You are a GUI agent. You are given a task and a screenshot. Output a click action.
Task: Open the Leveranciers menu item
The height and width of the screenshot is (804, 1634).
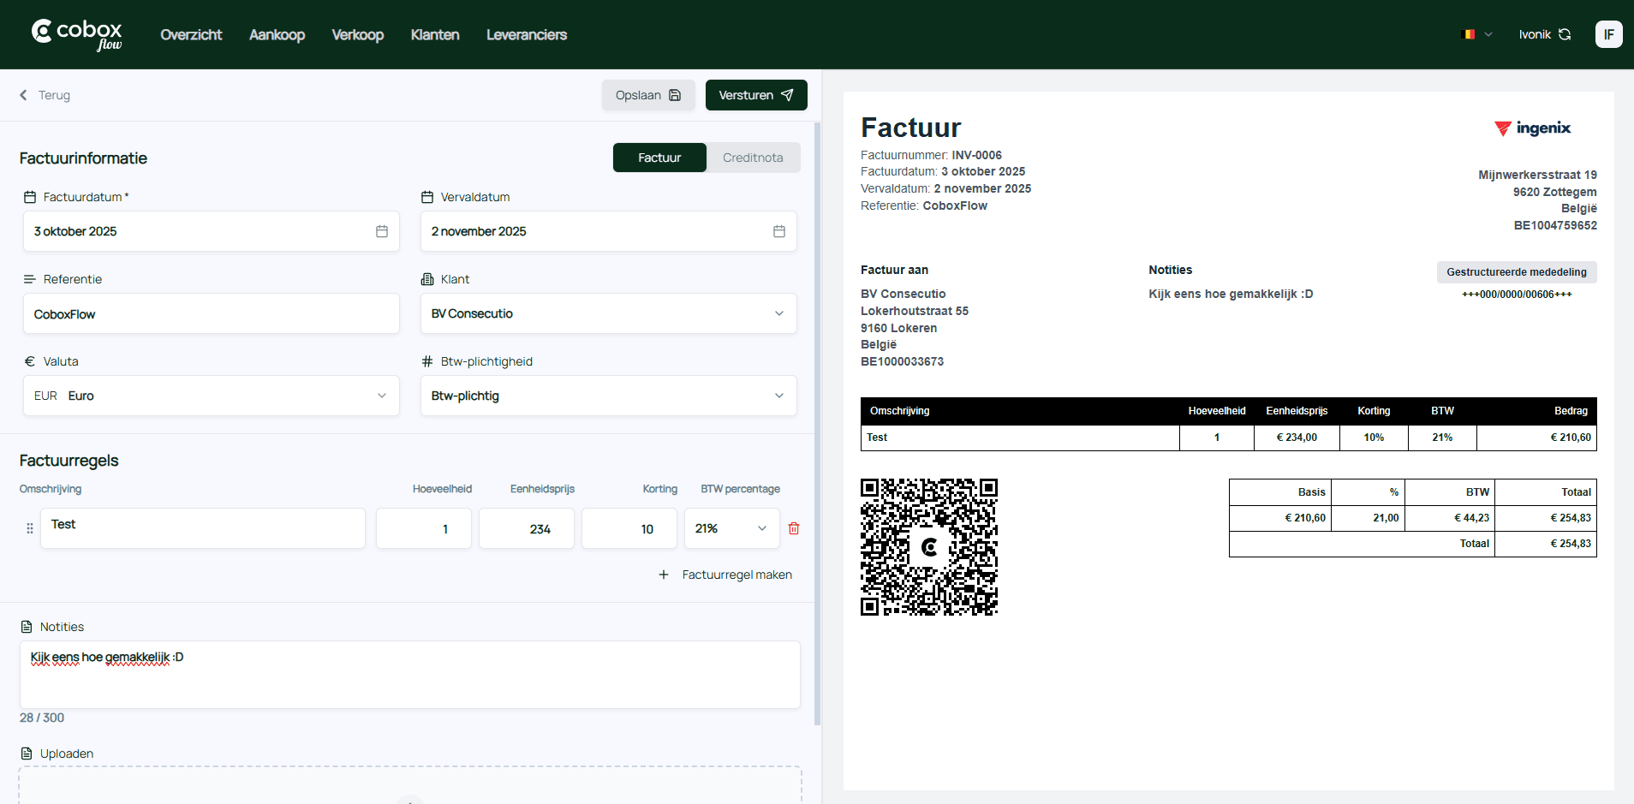click(x=527, y=34)
